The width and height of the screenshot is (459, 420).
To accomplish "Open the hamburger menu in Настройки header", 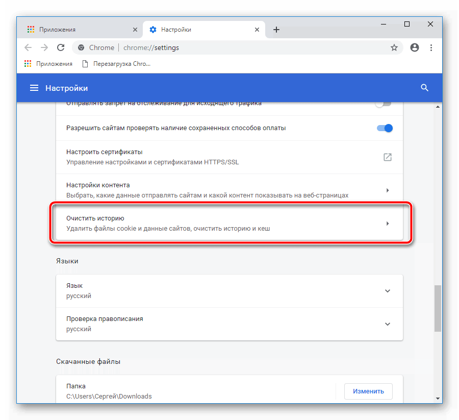I will 34,88.
